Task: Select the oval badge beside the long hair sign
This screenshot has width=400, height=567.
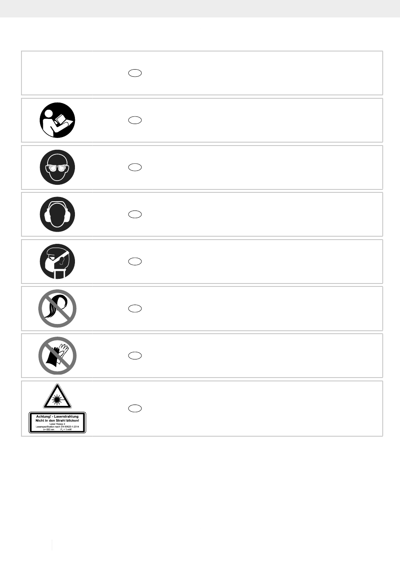Action: point(135,308)
